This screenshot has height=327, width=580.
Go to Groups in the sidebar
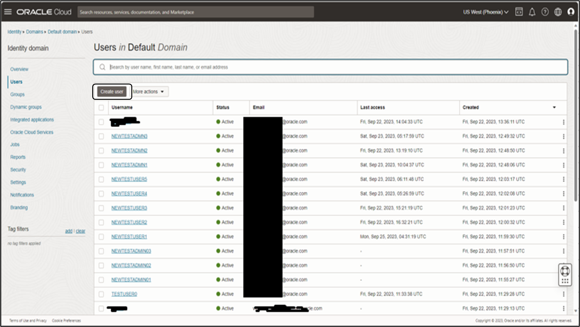click(17, 95)
